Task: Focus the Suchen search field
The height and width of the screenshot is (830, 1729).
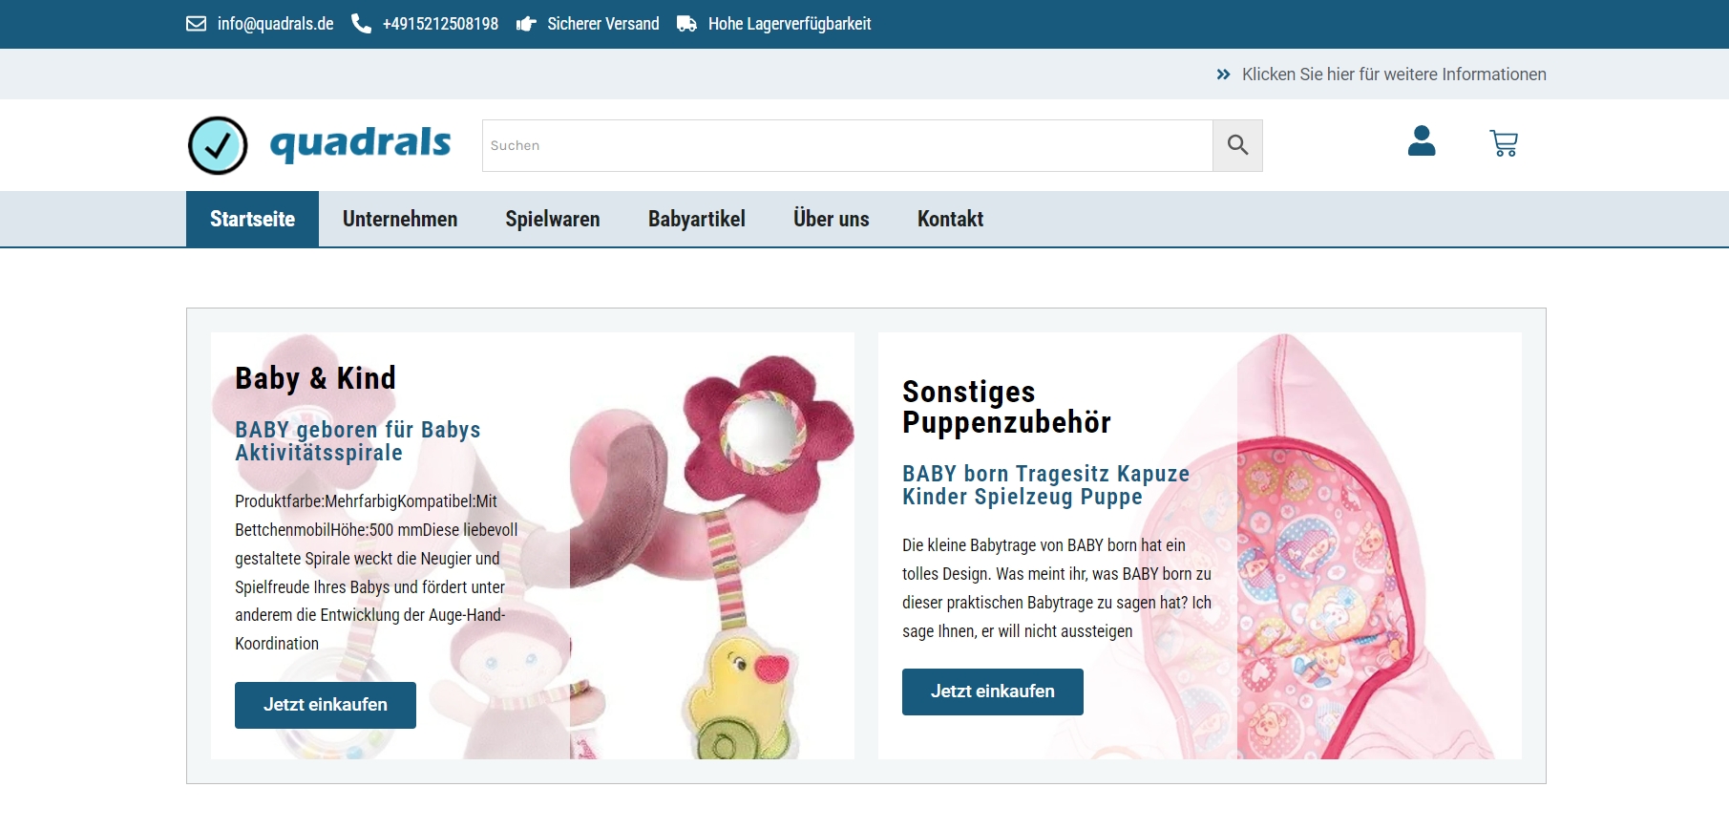Action: click(848, 145)
